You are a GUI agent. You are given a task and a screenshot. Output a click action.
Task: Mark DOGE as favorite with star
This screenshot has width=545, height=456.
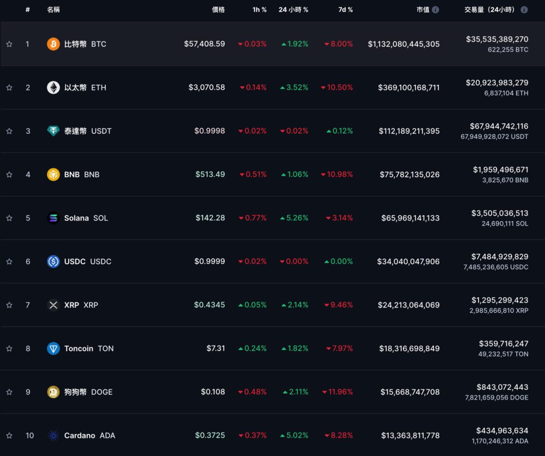10,392
